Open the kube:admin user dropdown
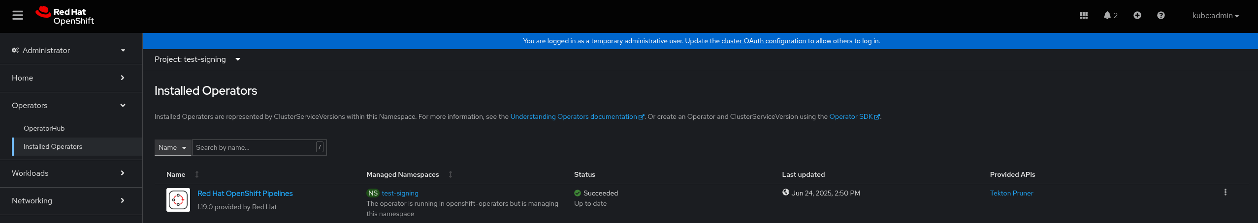Image resolution: width=1258 pixels, height=223 pixels. [1215, 16]
